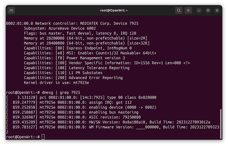Open a new terminal tab
Viewport: 228px width, 146px height.
pos(11,11)
